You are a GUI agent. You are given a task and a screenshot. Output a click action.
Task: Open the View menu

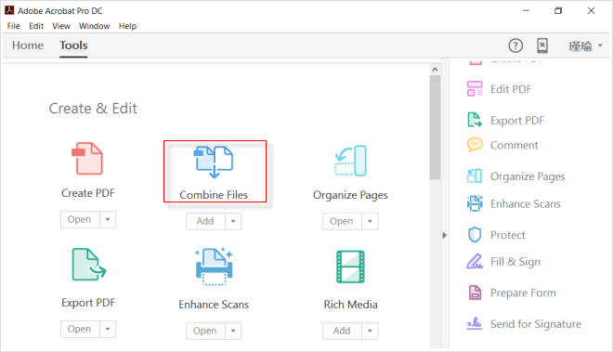pyautogui.click(x=61, y=26)
